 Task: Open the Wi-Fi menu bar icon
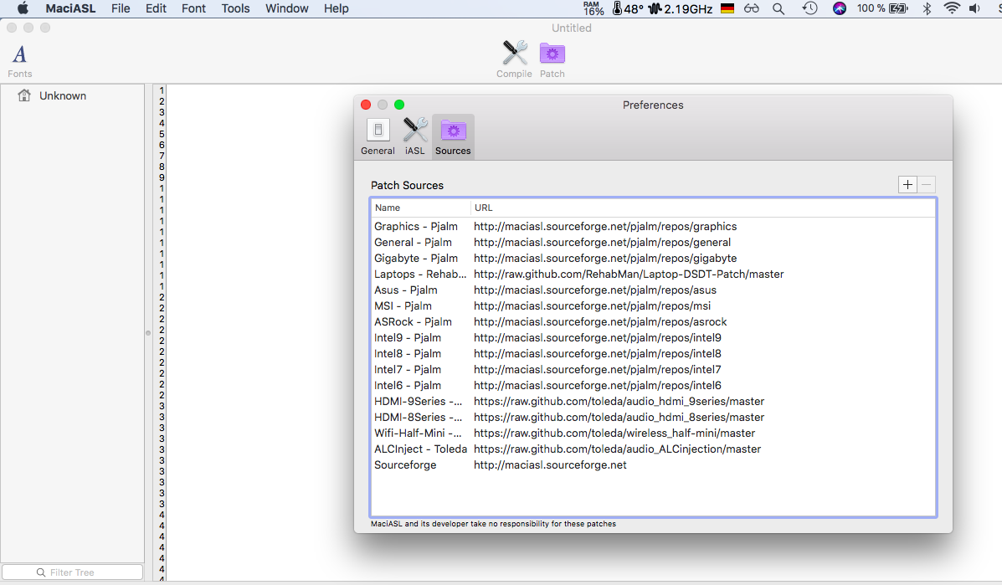tap(952, 8)
